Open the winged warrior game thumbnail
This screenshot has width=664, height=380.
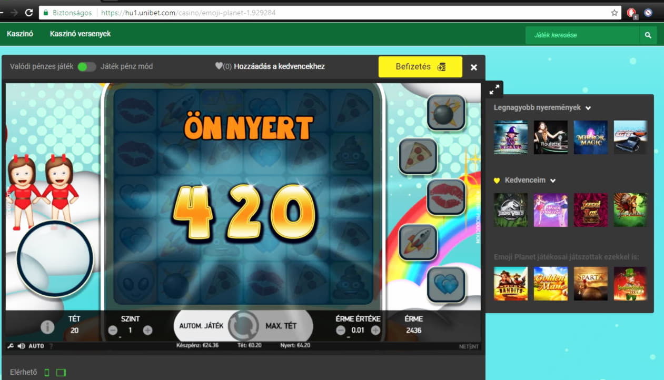631,210
